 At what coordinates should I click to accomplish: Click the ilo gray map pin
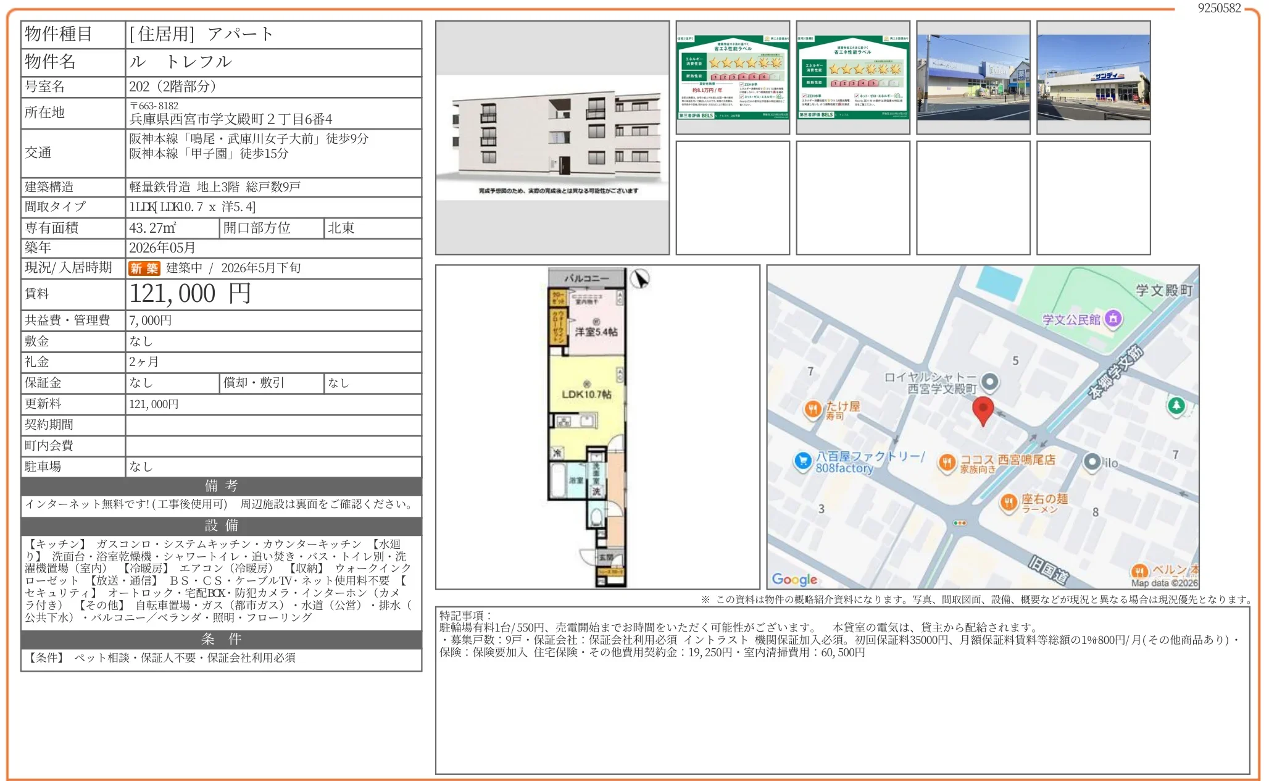(1092, 462)
